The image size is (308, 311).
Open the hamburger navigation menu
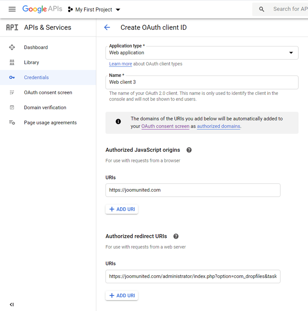[x=12, y=9]
